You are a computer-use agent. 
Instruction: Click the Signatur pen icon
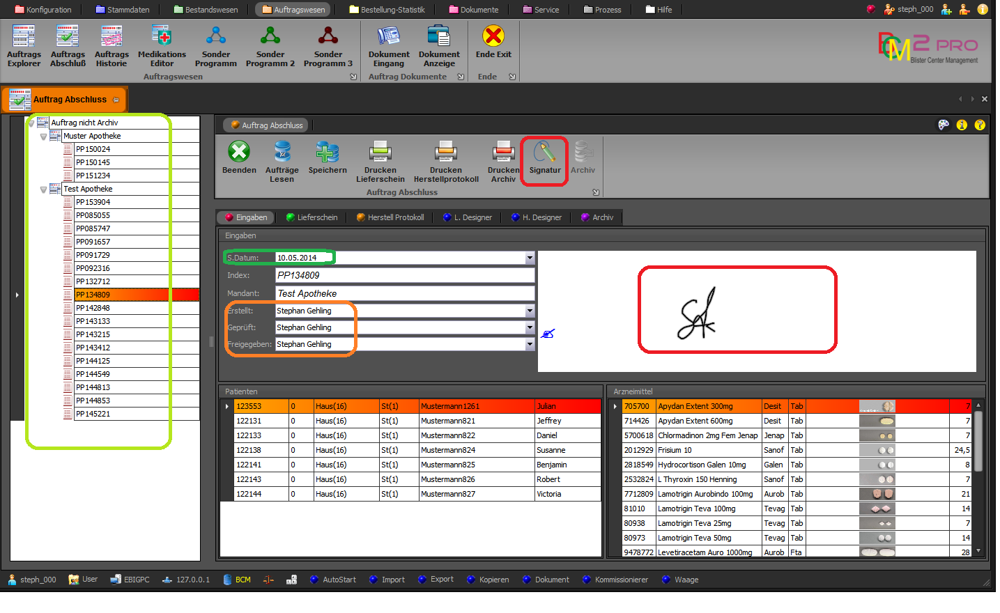coord(544,153)
